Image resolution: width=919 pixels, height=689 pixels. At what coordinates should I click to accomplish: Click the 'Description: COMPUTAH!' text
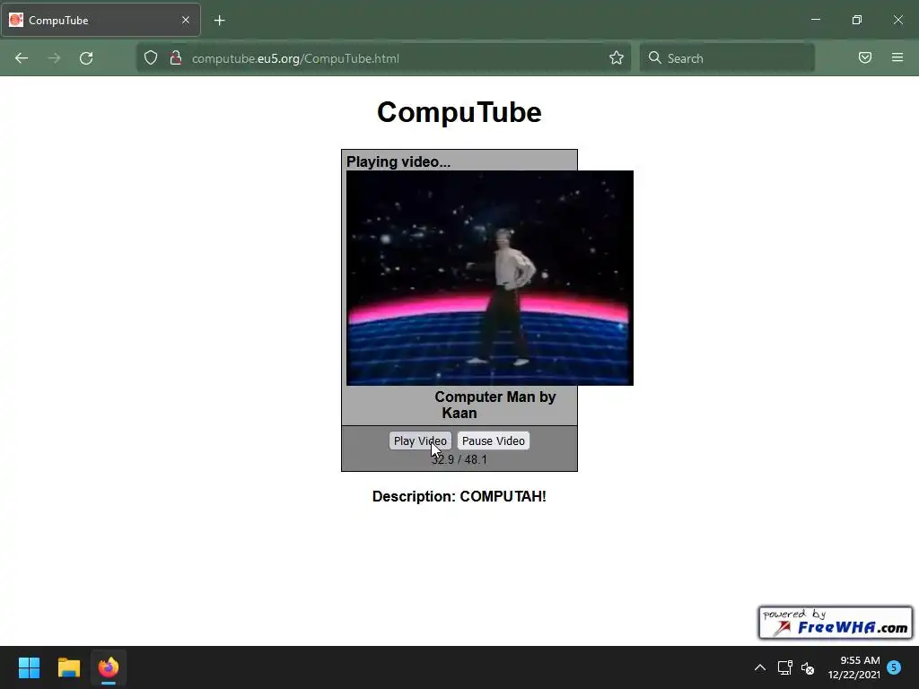pos(459,496)
